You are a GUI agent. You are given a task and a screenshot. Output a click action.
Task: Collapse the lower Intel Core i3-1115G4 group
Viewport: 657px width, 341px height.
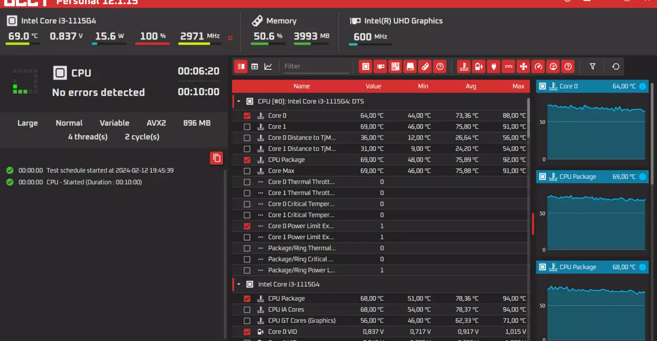click(x=239, y=284)
